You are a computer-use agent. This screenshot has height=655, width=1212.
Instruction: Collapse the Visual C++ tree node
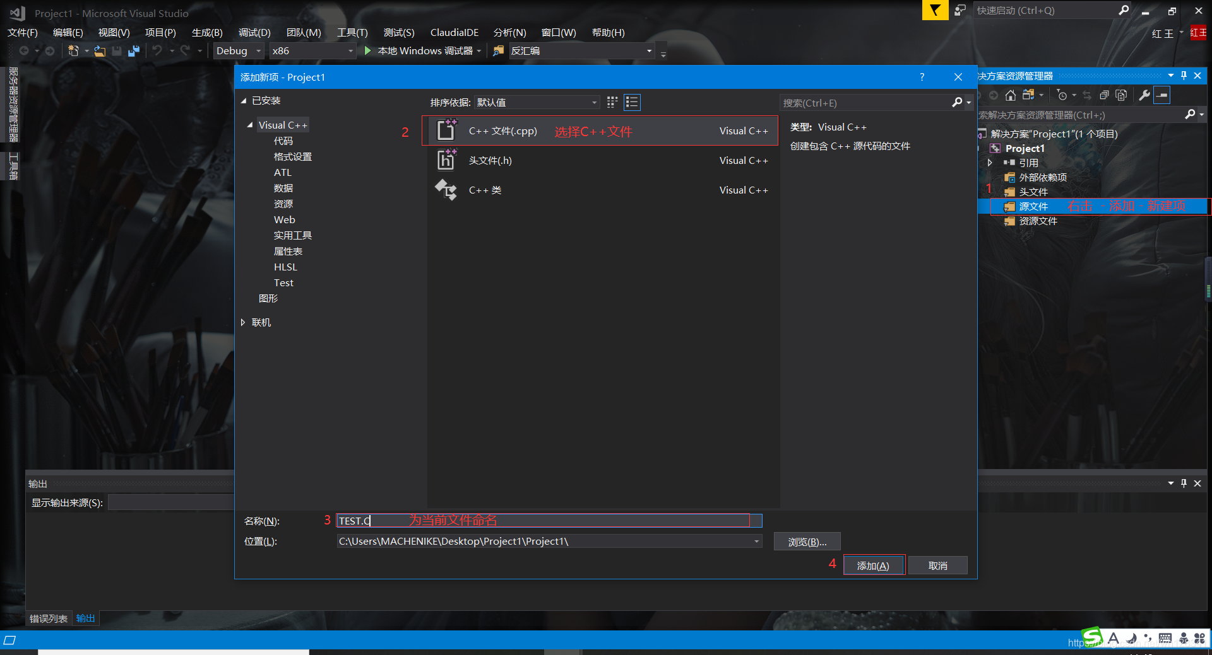coord(250,125)
